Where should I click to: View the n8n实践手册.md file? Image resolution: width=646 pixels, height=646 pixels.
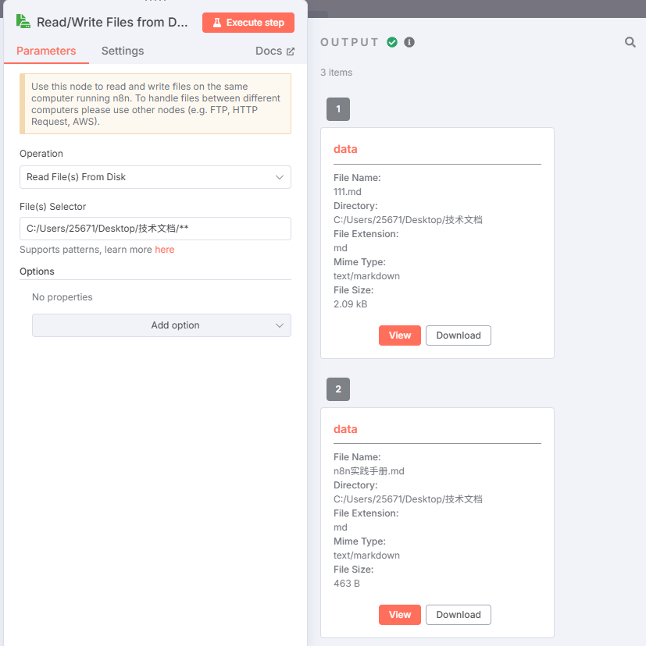tap(400, 615)
